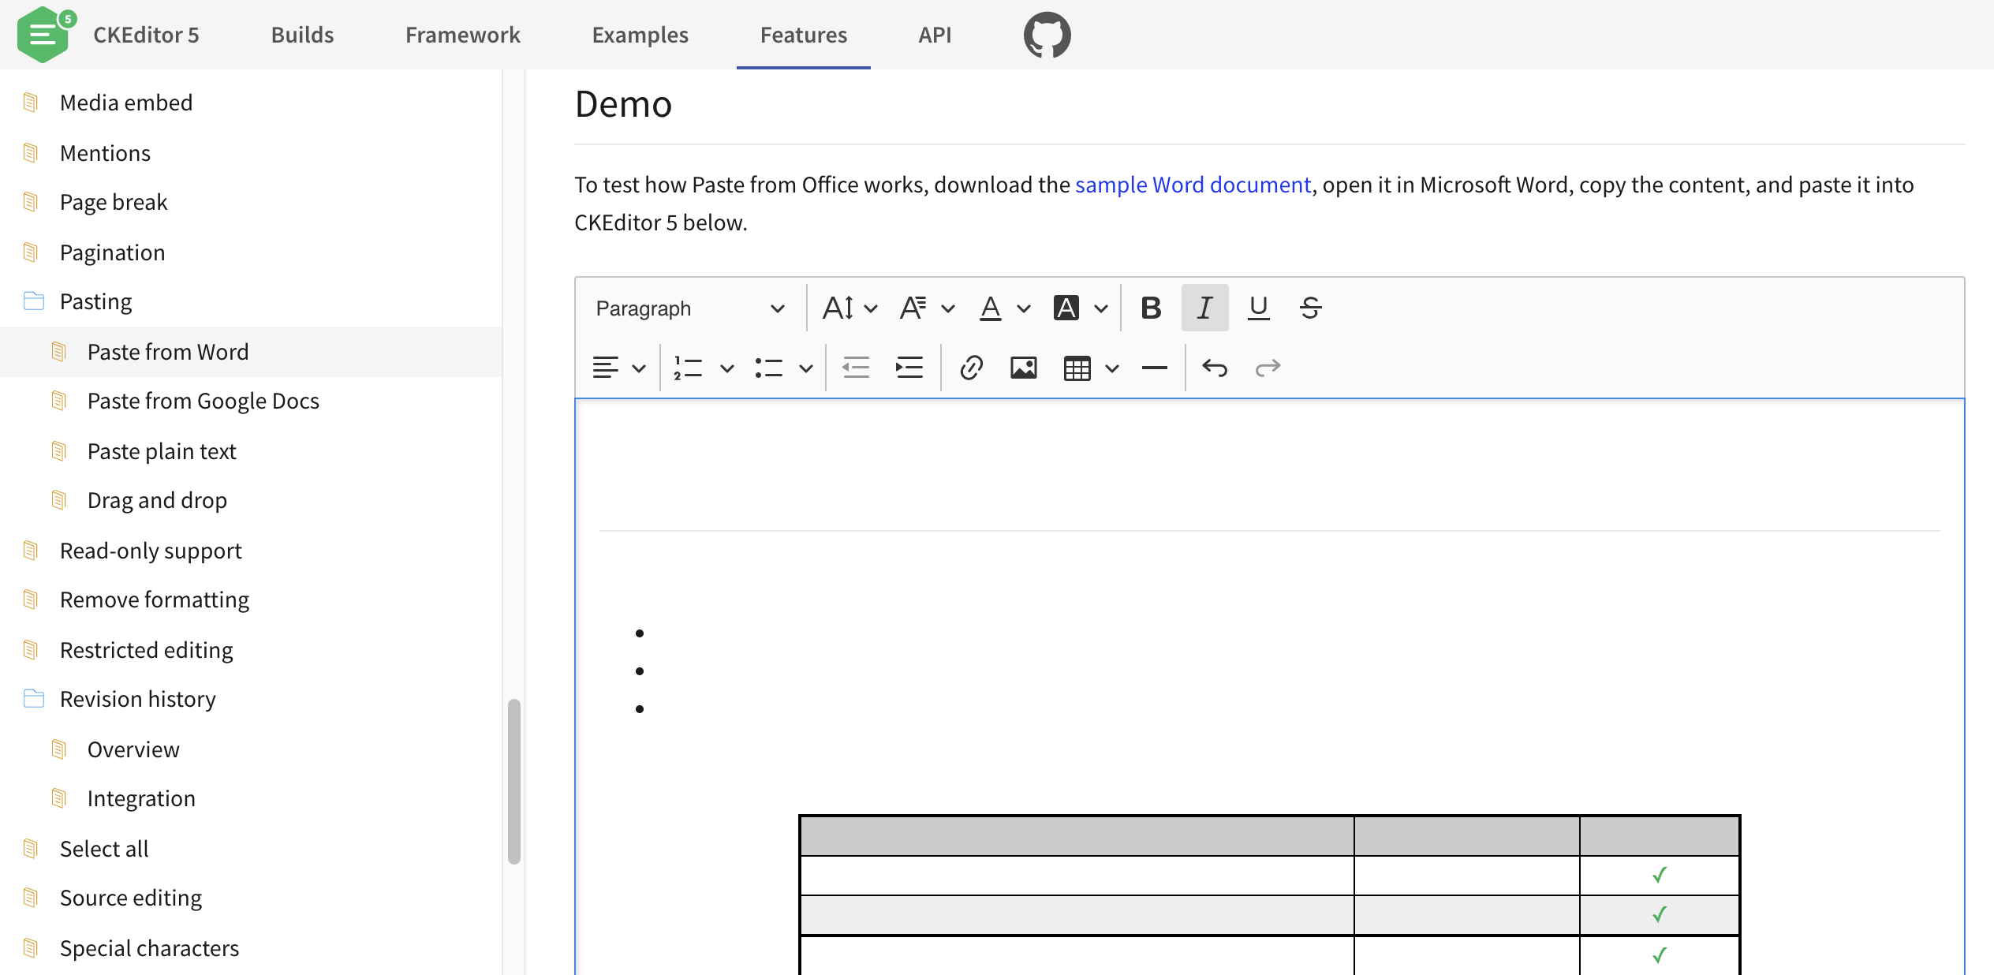Open Remove formatting page
Screen dimensions: 1994x975
point(155,600)
